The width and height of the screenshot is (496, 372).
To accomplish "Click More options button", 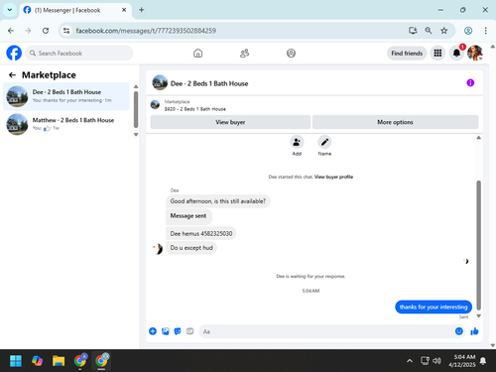I will click(x=395, y=122).
